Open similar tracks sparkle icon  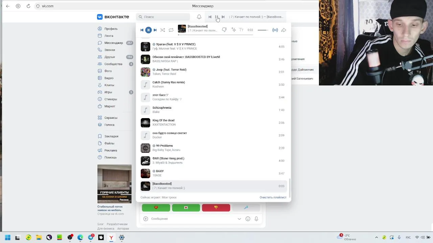[x=233, y=30]
